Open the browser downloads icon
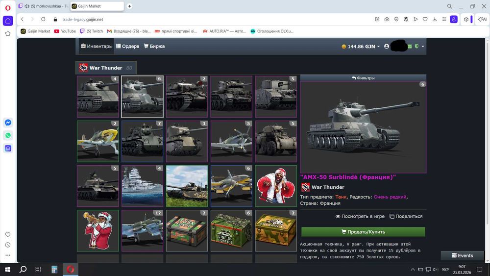Screen dimensions: 490x276 (x=434, y=20)
